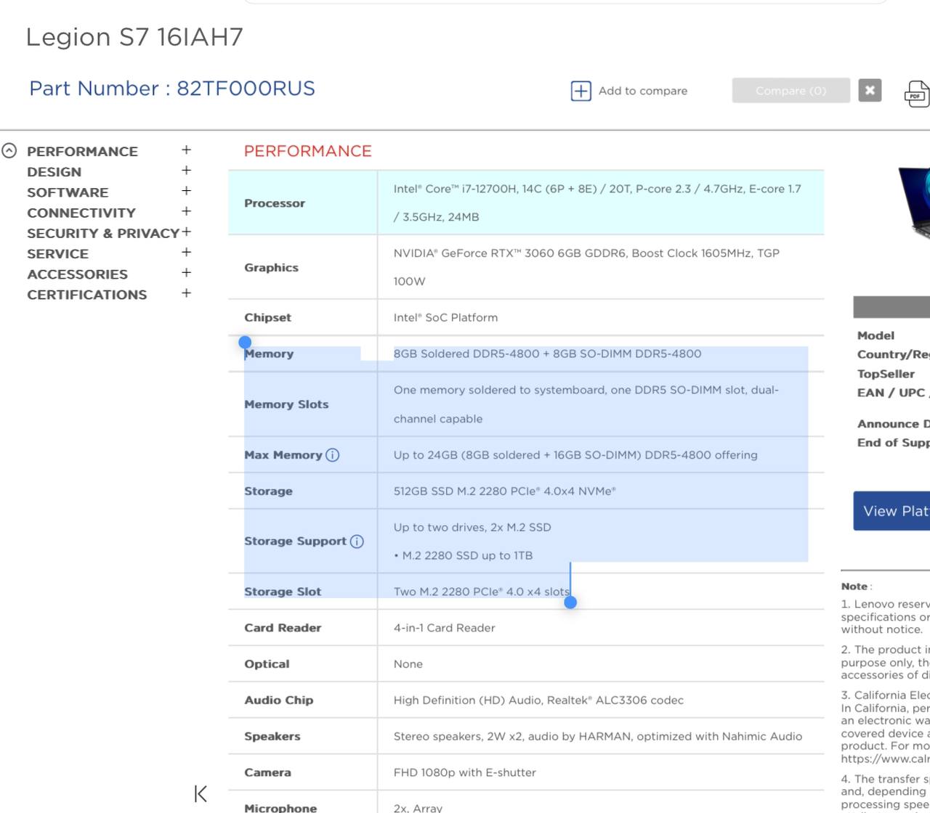The height and width of the screenshot is (813, 930).
Task: Click the Memory row label
Action: (x=269, y=354)
